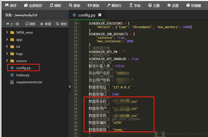
Task: Collapse the sidebar with the arrow handle
Action: pos(70,87)
